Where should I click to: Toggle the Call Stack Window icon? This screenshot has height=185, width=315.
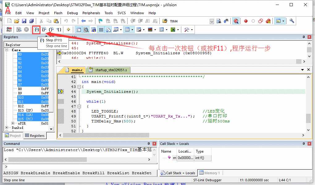coord(108,30)
